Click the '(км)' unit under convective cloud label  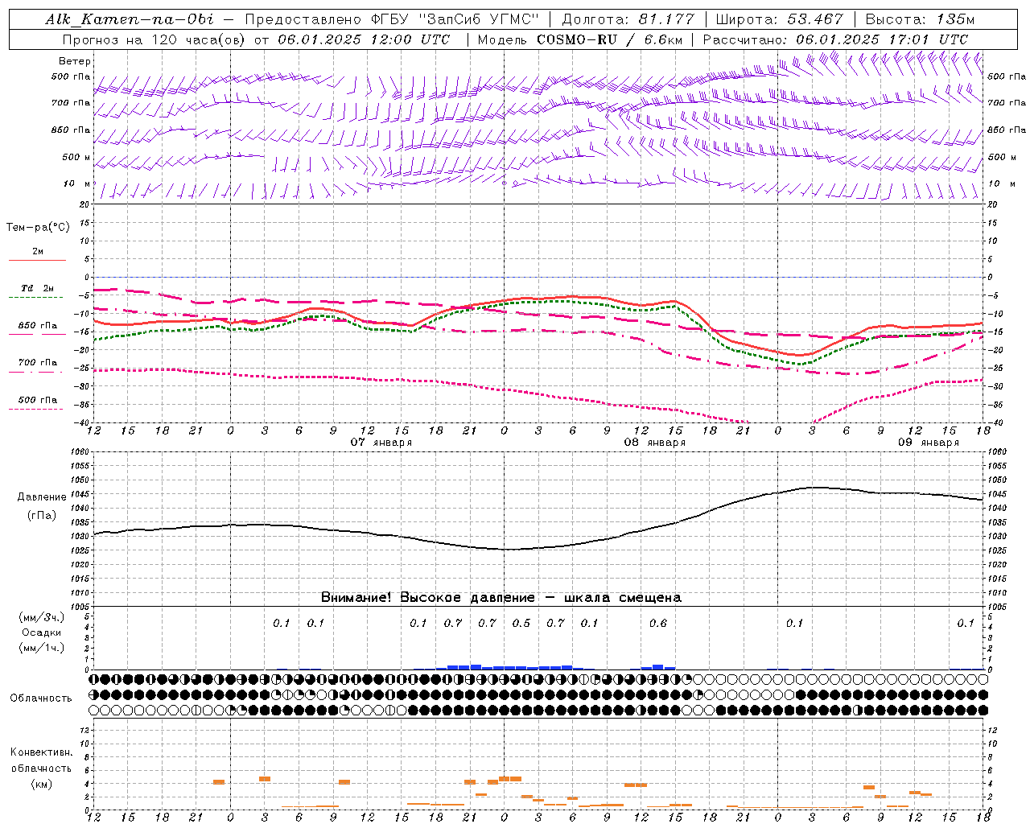pyautogui.click(x=42, y=784)
